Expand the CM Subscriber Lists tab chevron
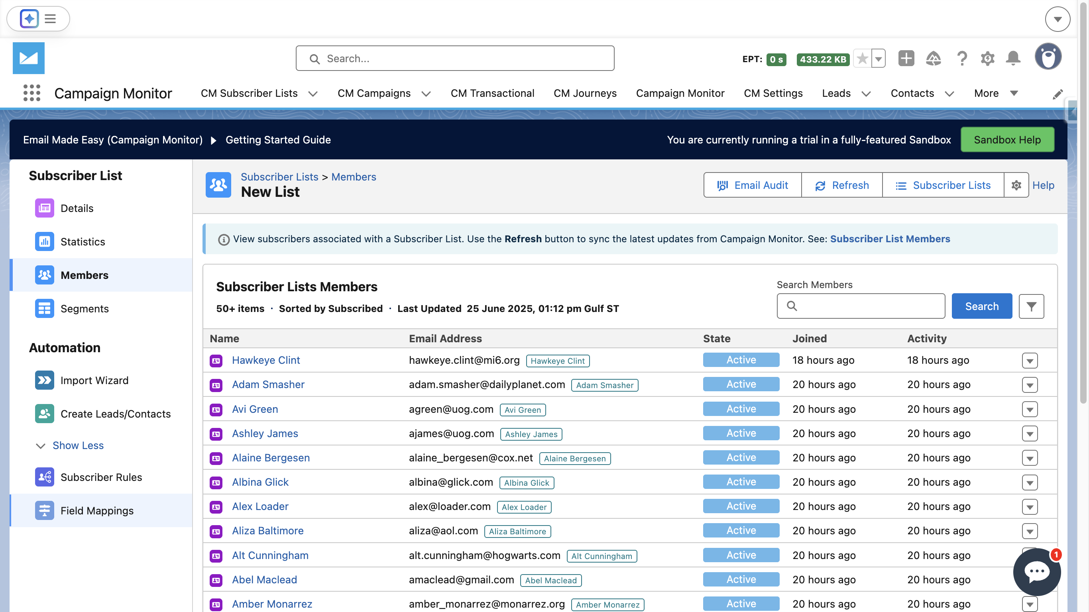1089x612 pixels. click(x=313, y=94)
